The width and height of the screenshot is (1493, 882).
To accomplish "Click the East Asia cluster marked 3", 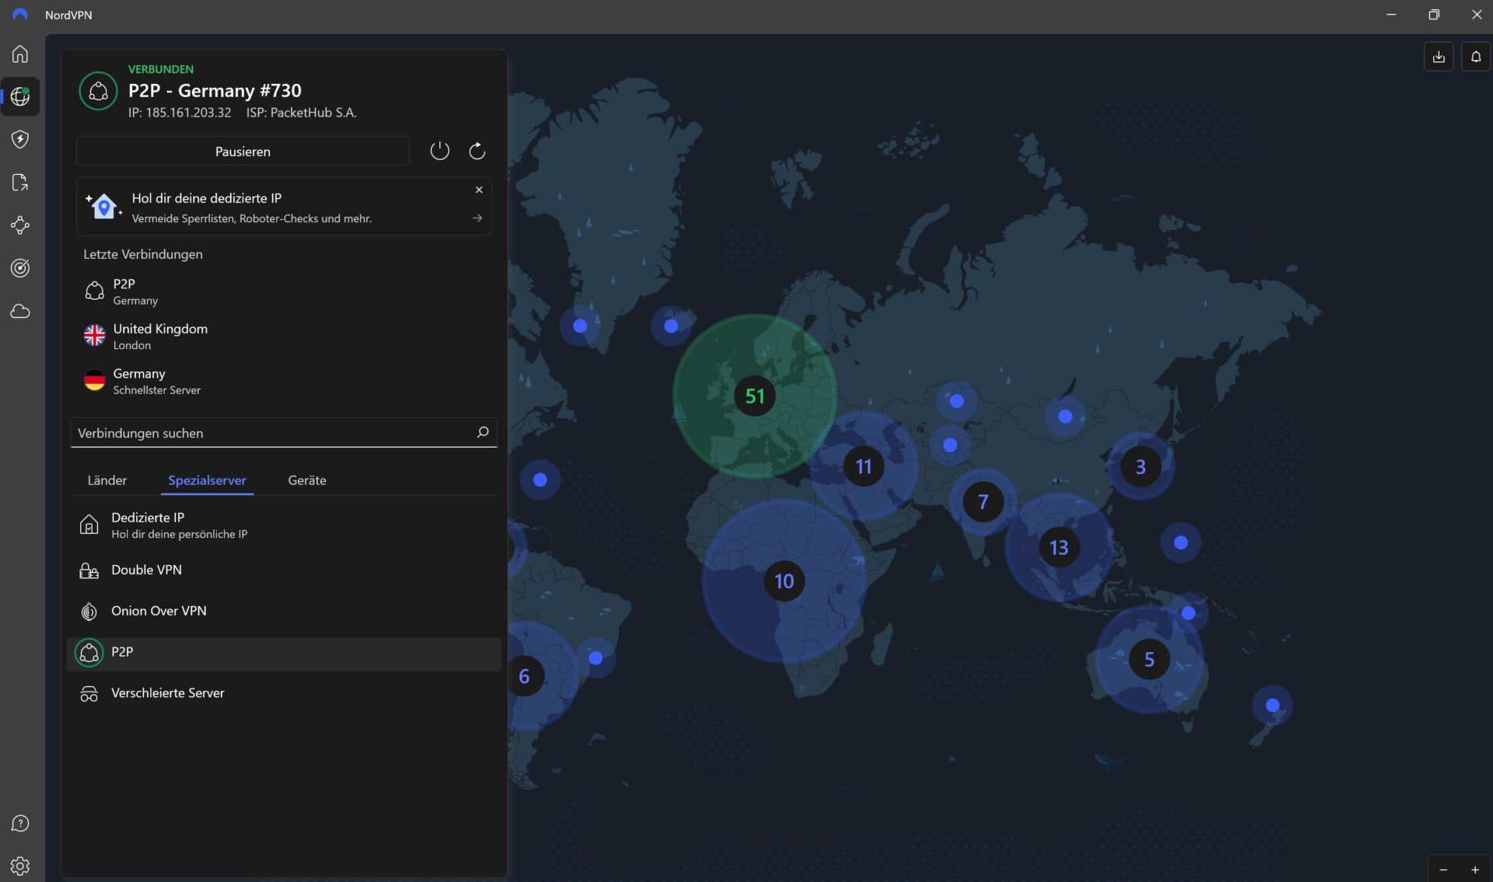I will tap(1140, 466).
